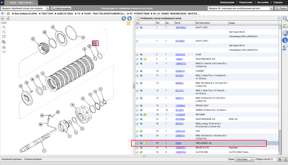The width and height of the screenshot is (288, 165).
Task: Select callout 1 on the shaft in the diagram
Action: [x=44, y=151]
